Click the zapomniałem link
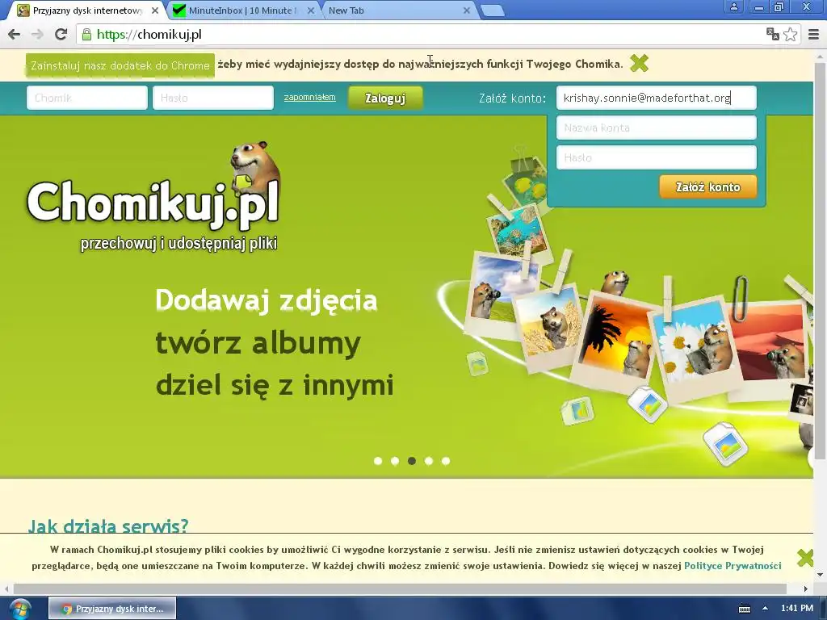827x620 pixels. (x=309, y=97)
